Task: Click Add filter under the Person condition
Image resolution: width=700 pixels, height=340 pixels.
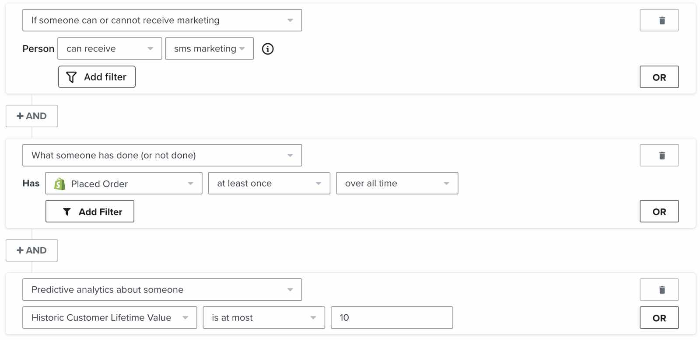Action: [97, 77]
